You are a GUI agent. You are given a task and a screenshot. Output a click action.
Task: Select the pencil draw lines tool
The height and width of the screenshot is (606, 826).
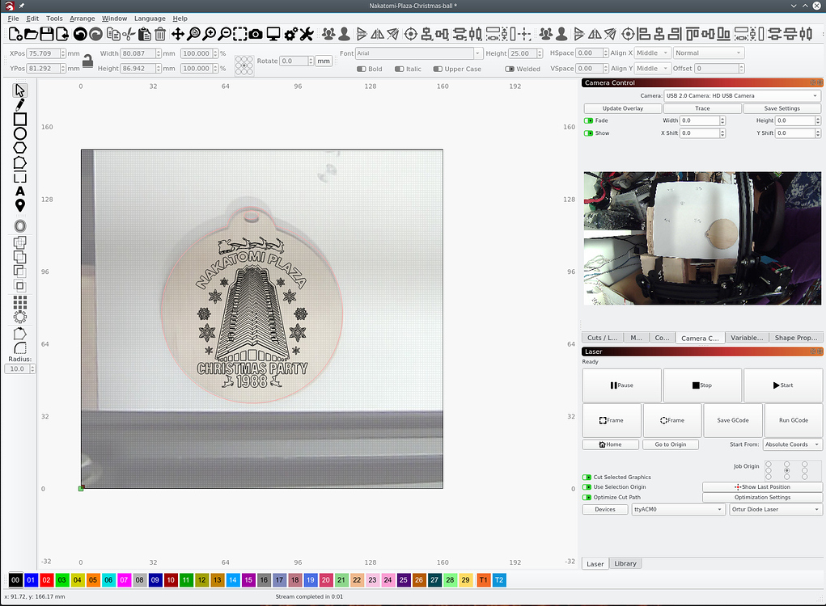pyautogui.click(x=20, y=105)
